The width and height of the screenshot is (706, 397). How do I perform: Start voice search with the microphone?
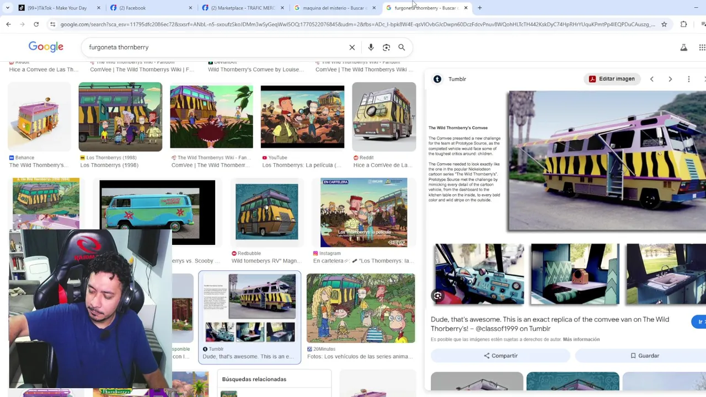(x=371, y=47)
